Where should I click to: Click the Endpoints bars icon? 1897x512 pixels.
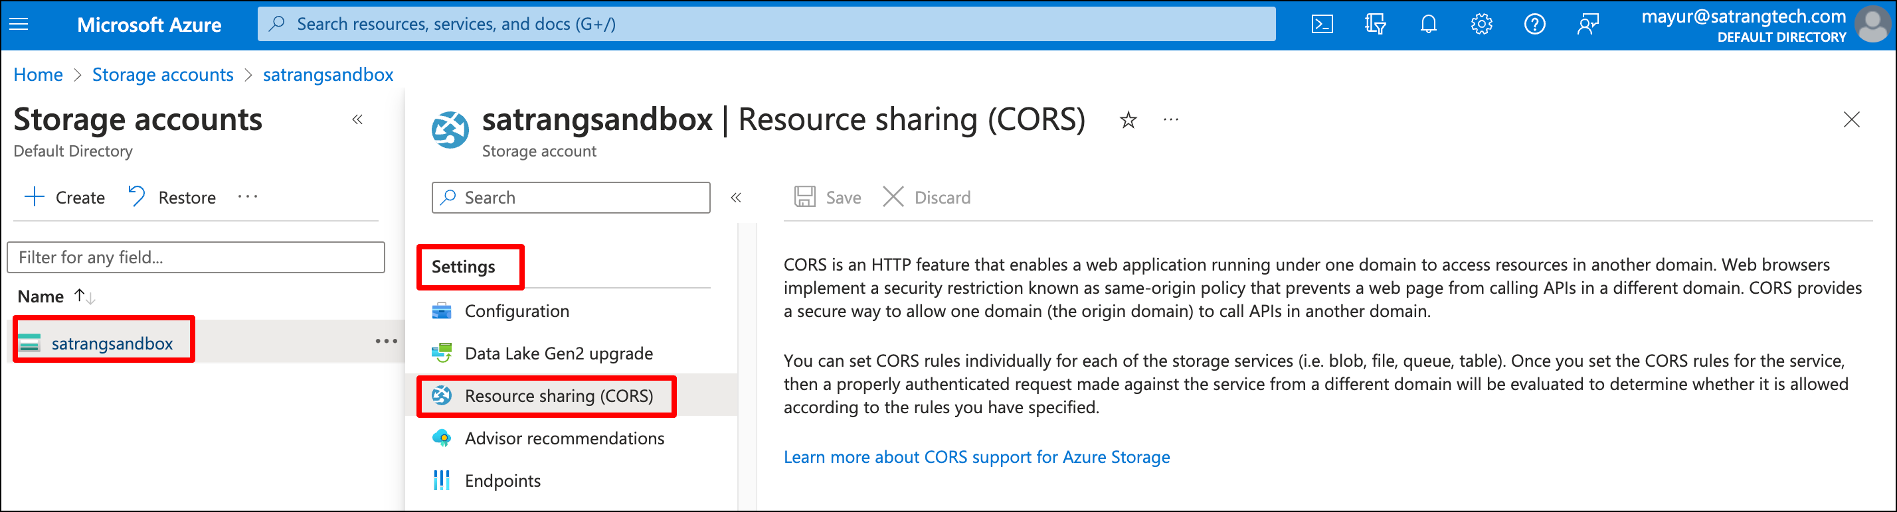(442, 480)
